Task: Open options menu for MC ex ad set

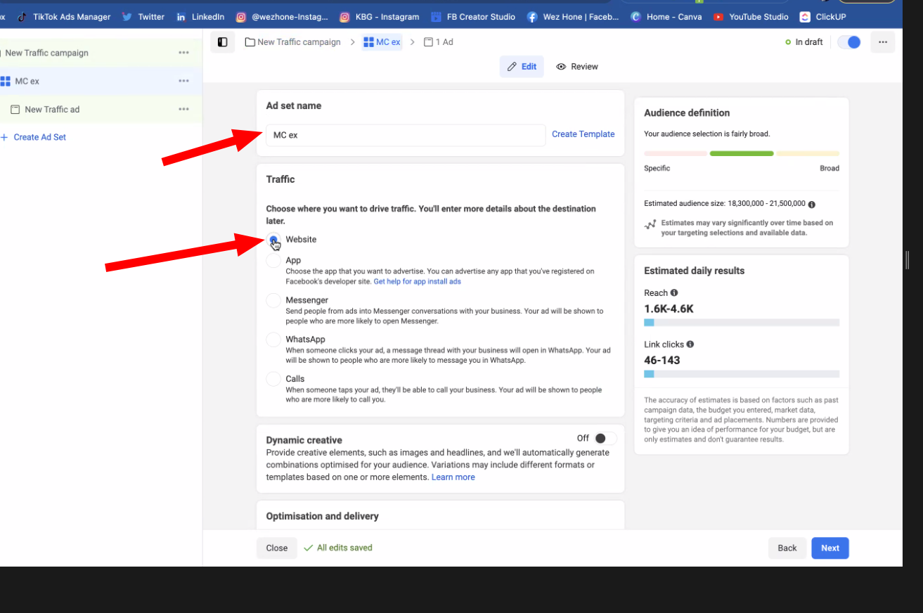Action: point(183,81)
